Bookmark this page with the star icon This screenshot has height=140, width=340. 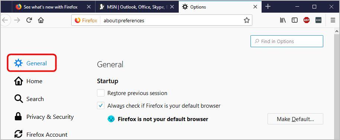tap(246, 20)
